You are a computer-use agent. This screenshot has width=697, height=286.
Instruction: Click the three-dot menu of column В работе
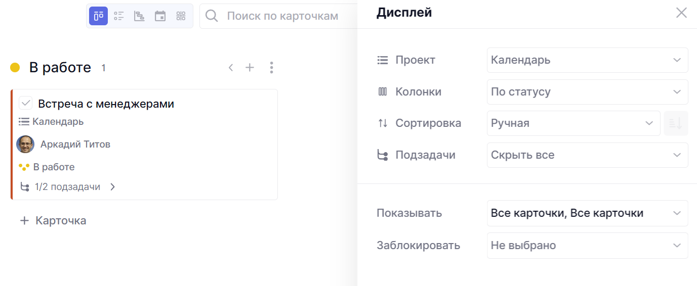point(272,68)
